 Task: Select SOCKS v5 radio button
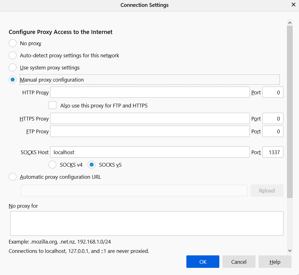coord(91,165)
